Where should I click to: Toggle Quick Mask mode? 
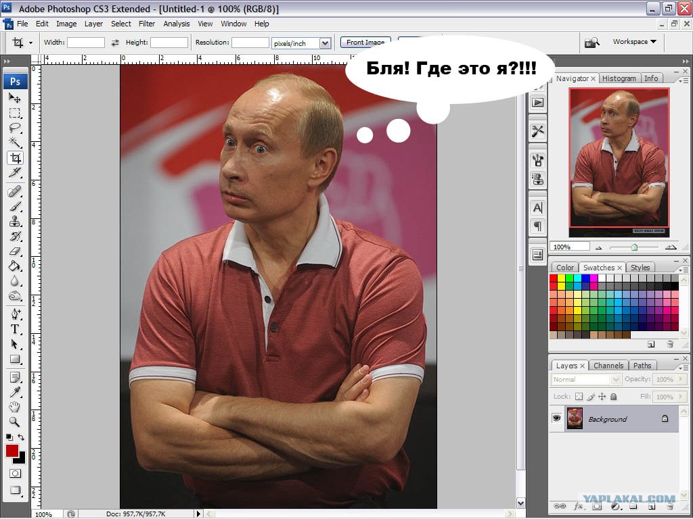click(15, 474)
